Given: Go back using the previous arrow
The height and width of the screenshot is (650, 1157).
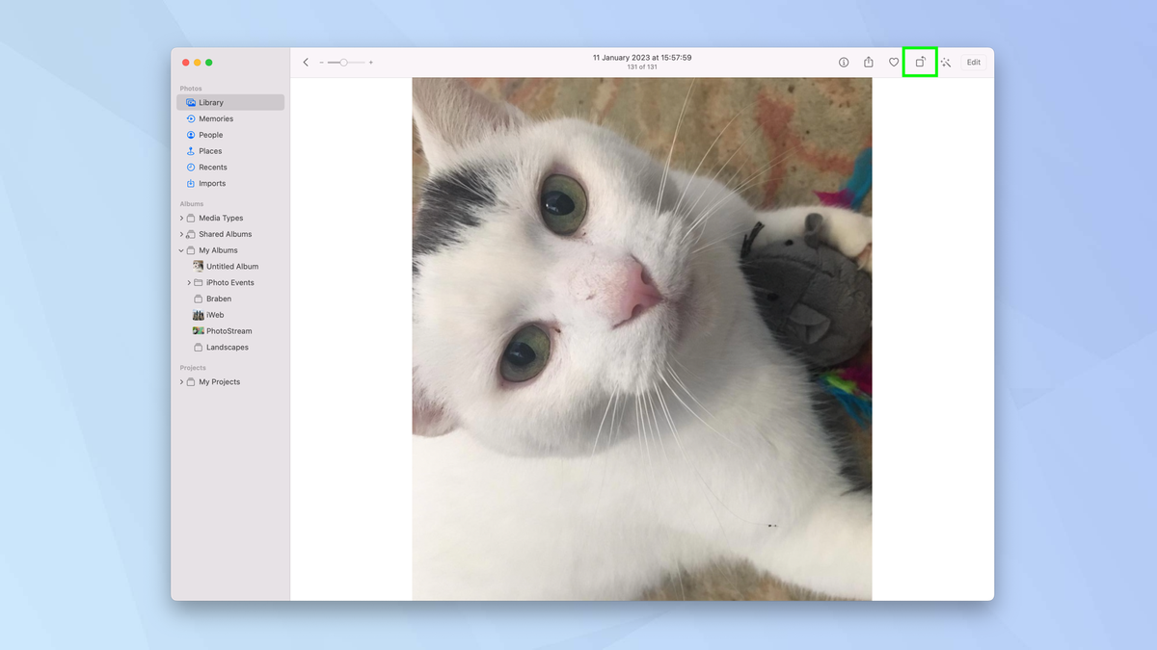Looking at the screenshot, I should (x=306, y=62).
